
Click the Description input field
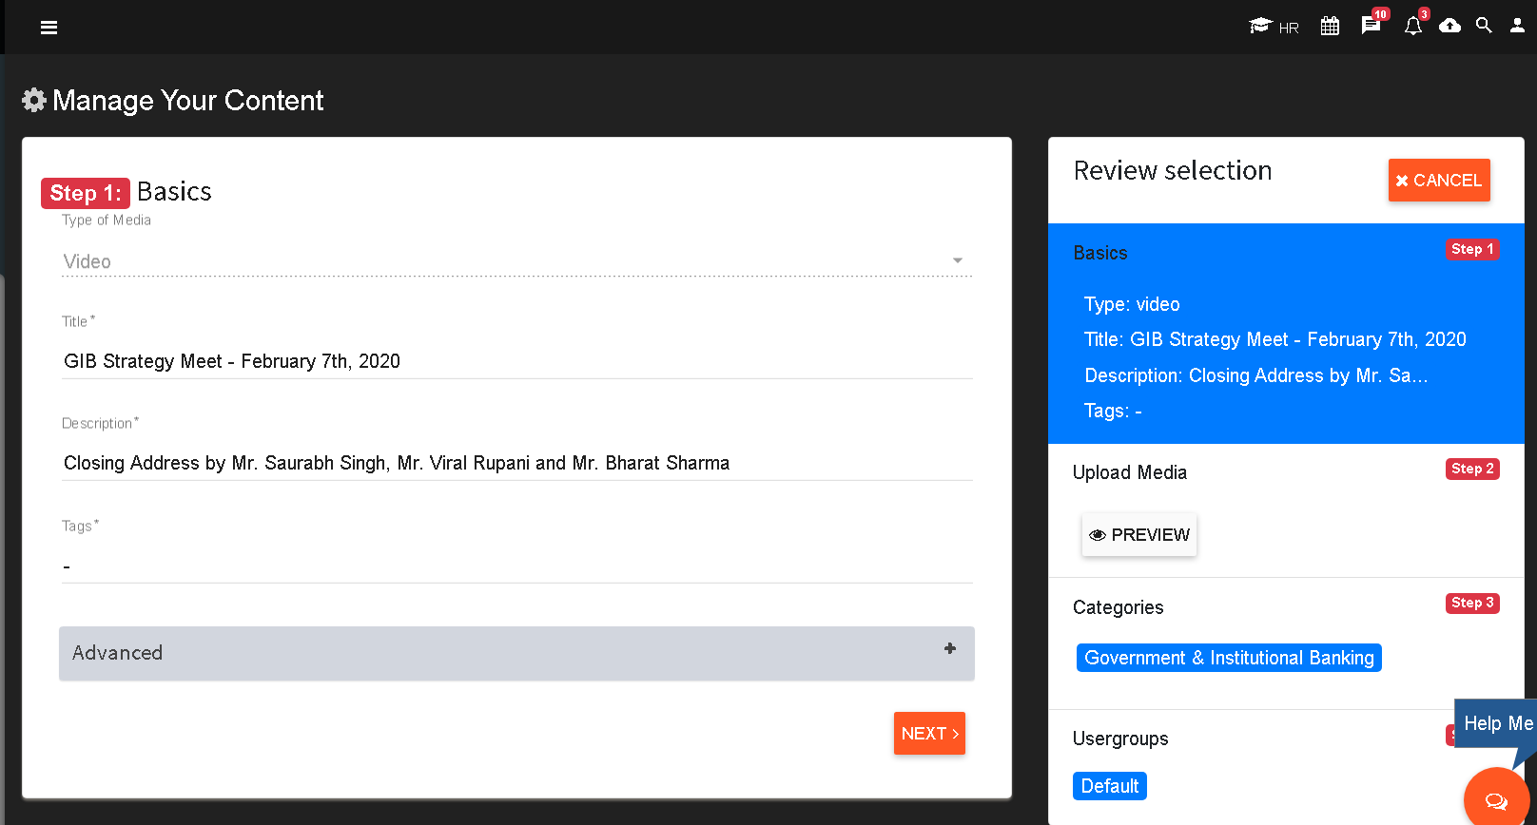click(517, 463)
